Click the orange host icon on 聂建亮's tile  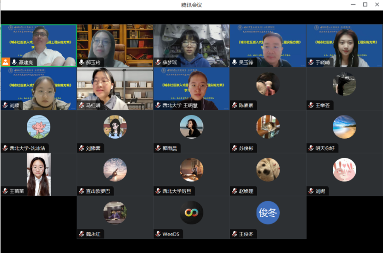pos(6,62)
